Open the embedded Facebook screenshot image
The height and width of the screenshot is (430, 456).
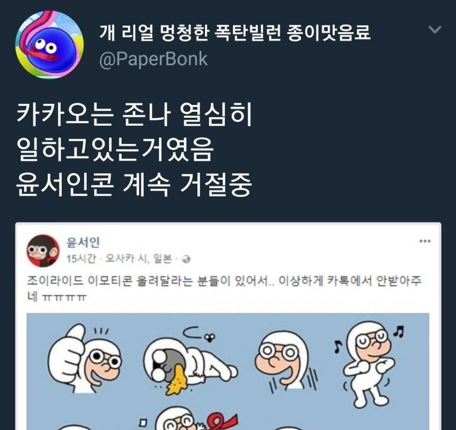point(228,326)
